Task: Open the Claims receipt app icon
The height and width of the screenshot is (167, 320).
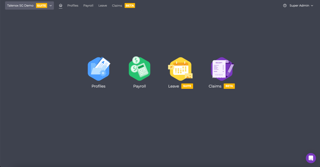Action: [x=222, y=69]
